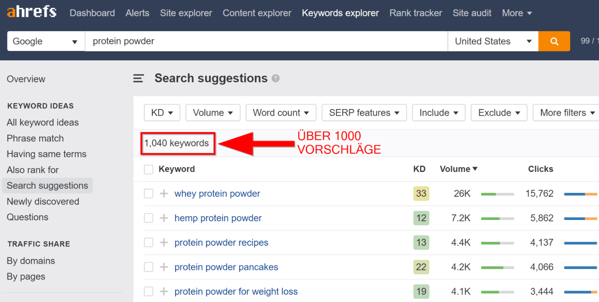Open the Google search engine dropdown
This screenshot has height=302, width=599.
pos(46,41)
